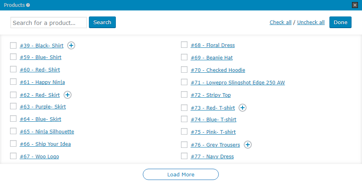Click the help icon beside Products title
The width and height of the screenshot is (362, 184).
(x=28, y=5)
